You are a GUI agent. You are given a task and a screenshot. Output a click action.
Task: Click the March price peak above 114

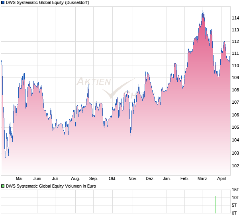(202, 11)
